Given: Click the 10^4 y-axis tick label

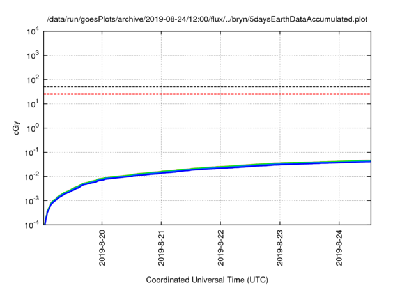Looking at the screenshot, I should (x=33, y=31).
